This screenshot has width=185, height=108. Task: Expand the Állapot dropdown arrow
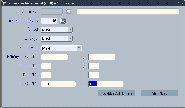tap(70, 30)
